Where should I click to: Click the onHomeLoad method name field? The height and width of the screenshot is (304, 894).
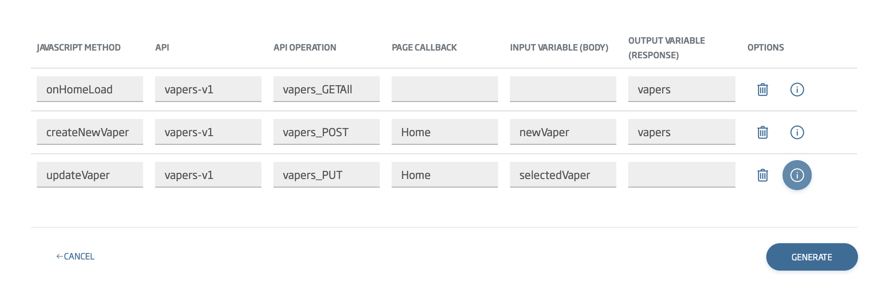tap(89, 89)
